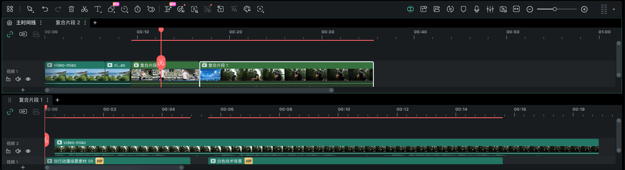Image resolution: width=625 pixels, height=170 pixels.
Task: Undo the last edit
Action: (45, 9)
